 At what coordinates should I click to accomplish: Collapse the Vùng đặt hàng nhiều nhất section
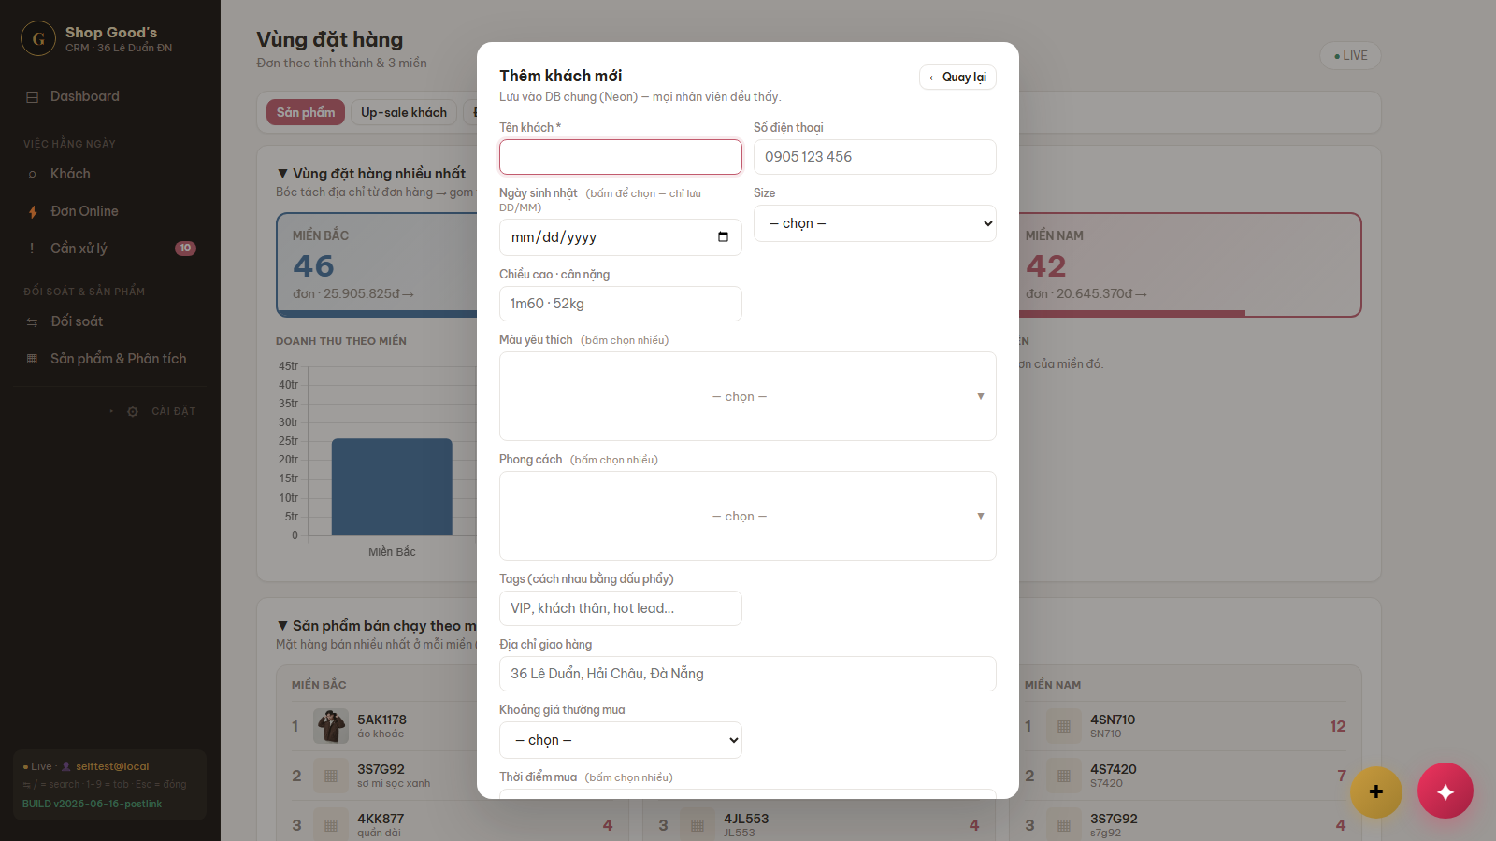pos(282,174)
